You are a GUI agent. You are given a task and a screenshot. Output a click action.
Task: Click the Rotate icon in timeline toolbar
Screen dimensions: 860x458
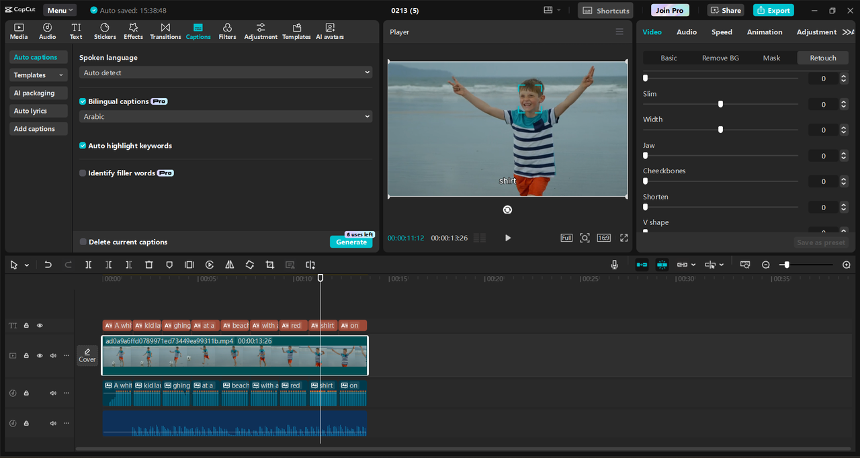point(249,265)
